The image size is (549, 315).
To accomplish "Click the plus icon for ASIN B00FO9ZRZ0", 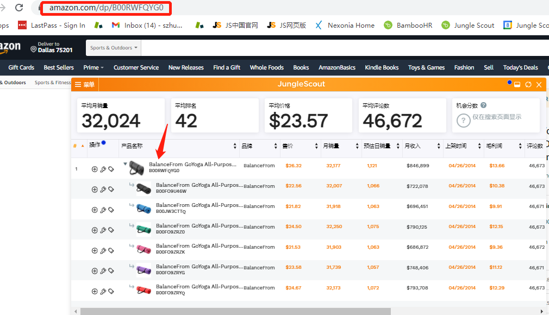I will coord(95,230).
